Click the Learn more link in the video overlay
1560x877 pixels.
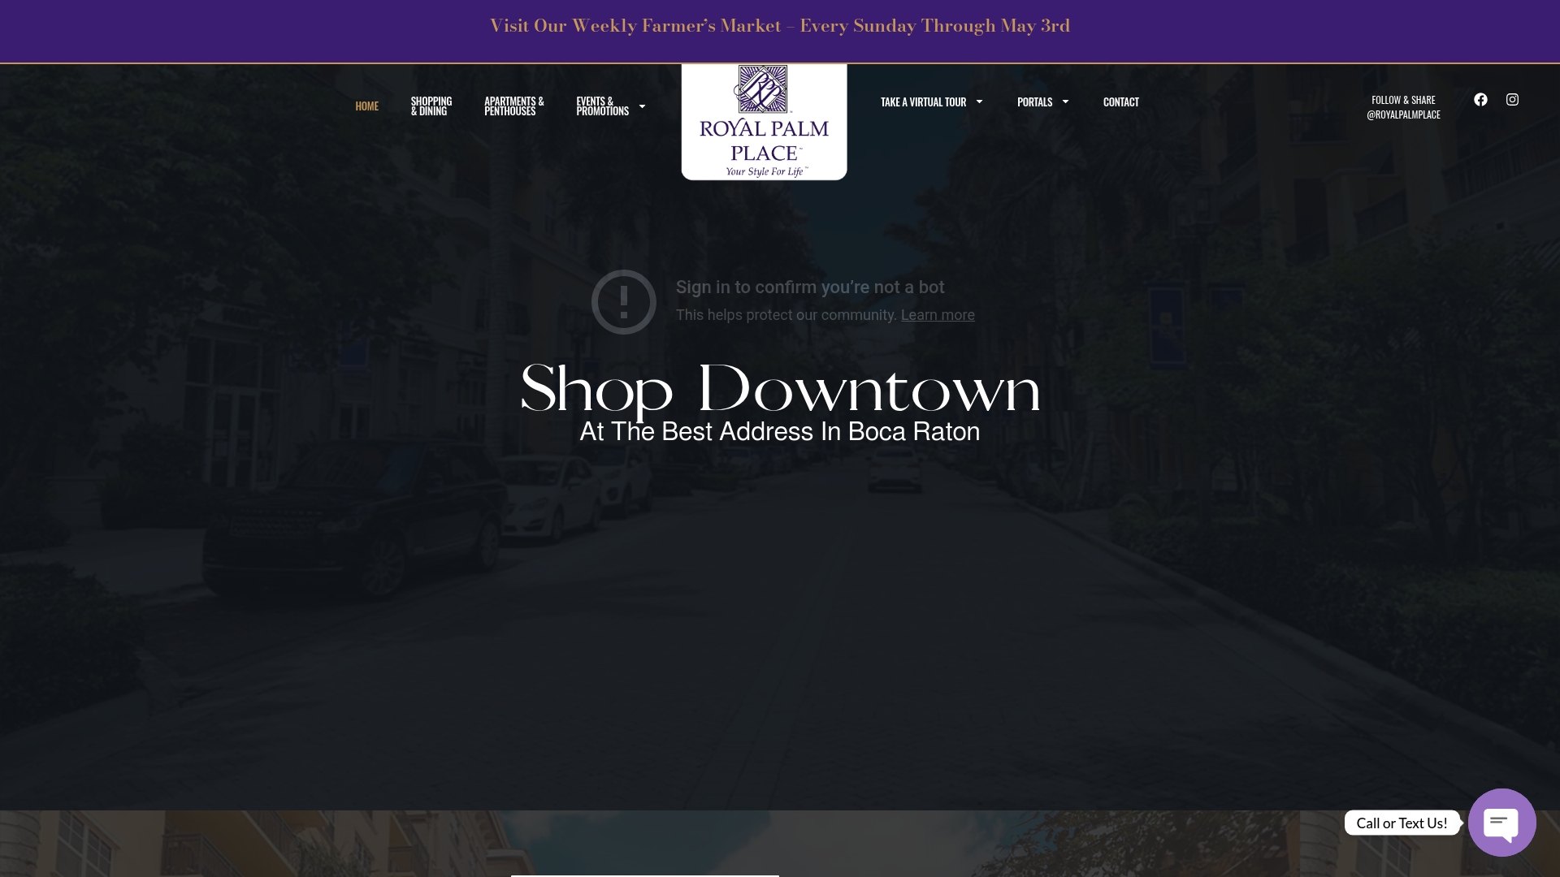(x=938, y=315)
